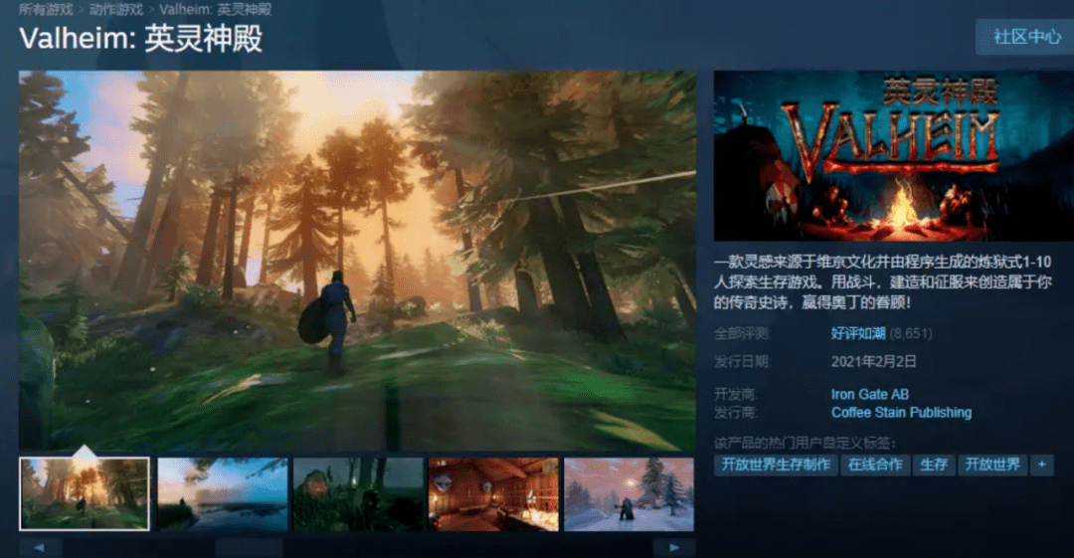Open developer link Iron Gate AB
This screenshot has width=1074, height=558.
(870, 394)
